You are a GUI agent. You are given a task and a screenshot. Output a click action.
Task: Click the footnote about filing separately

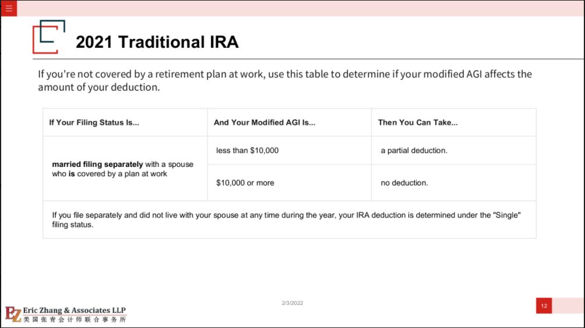(x=290, y=220)
